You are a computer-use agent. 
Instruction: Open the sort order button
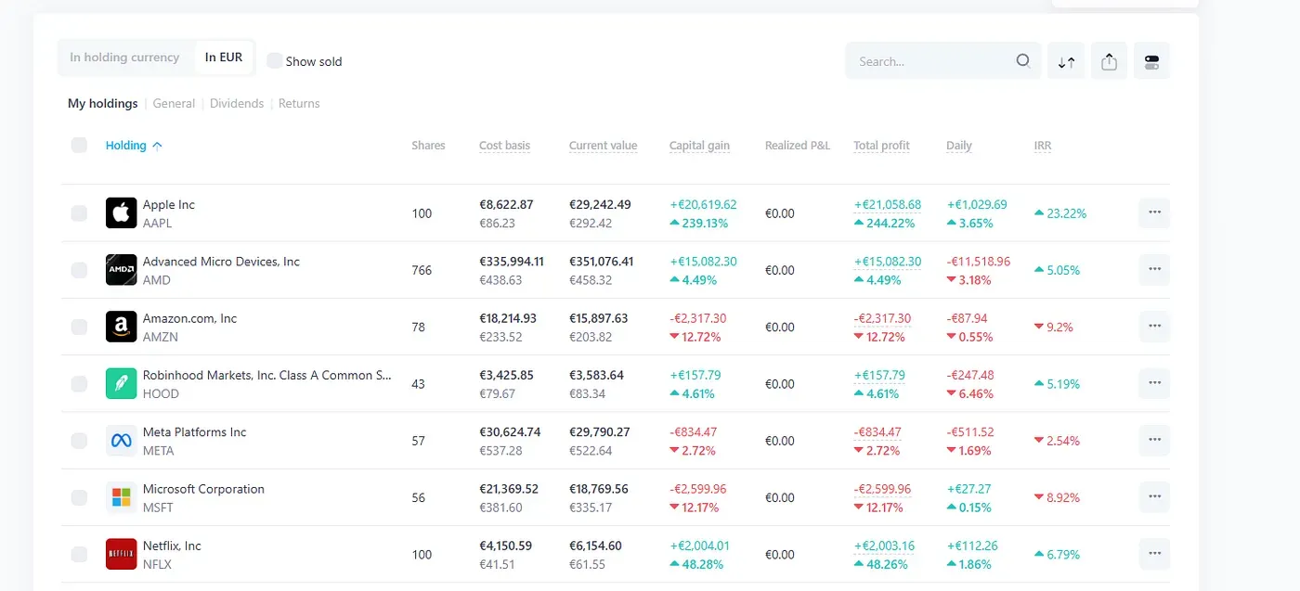tap(1066, 61)
